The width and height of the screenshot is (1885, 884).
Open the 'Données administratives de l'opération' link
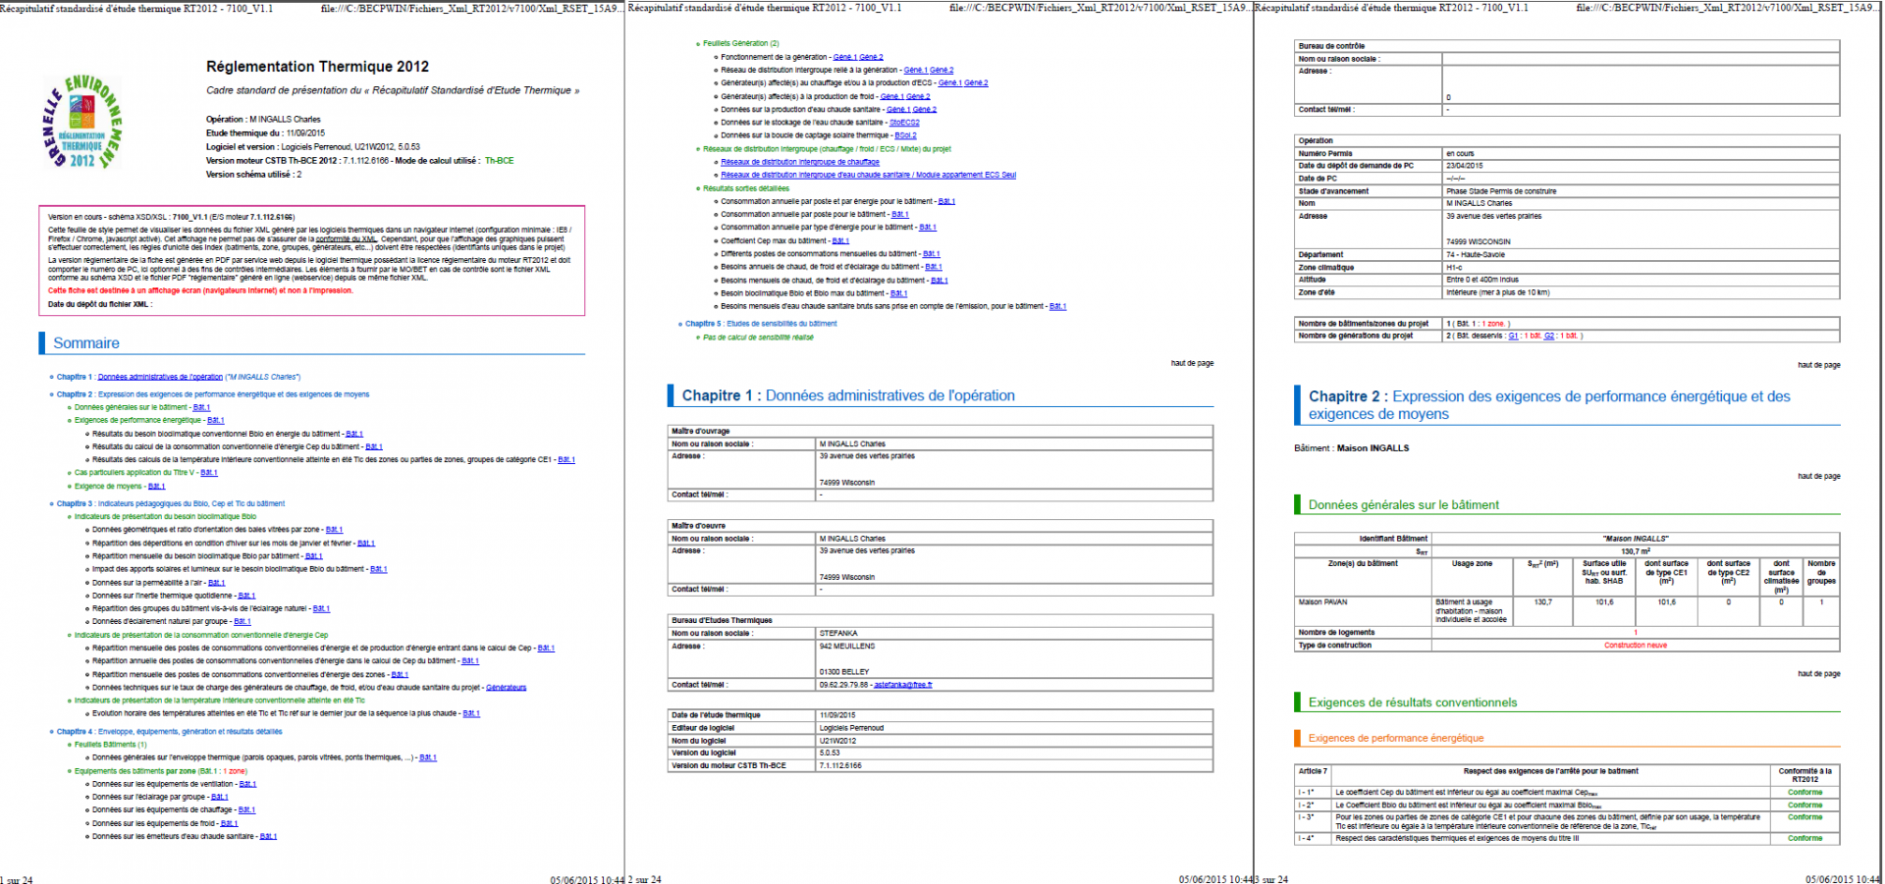160,377
